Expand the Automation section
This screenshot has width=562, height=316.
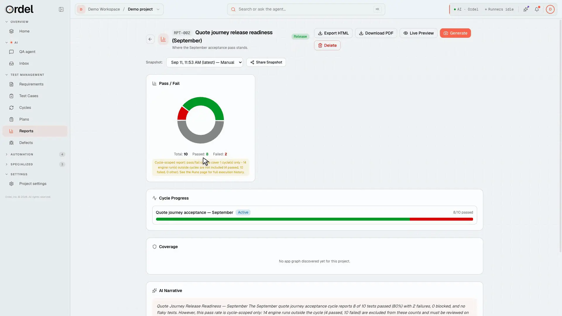(x=35, y=154)
